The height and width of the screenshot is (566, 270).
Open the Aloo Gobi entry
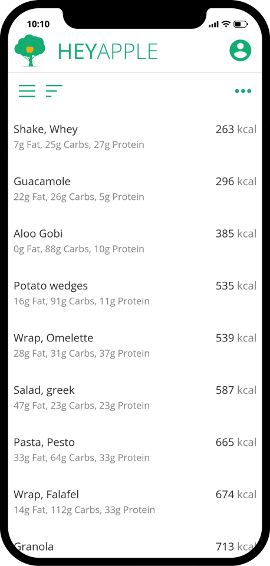click(135, 241)
